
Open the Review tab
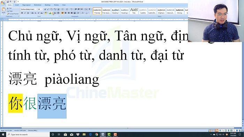pyautogui.click(x=56, y=5)
